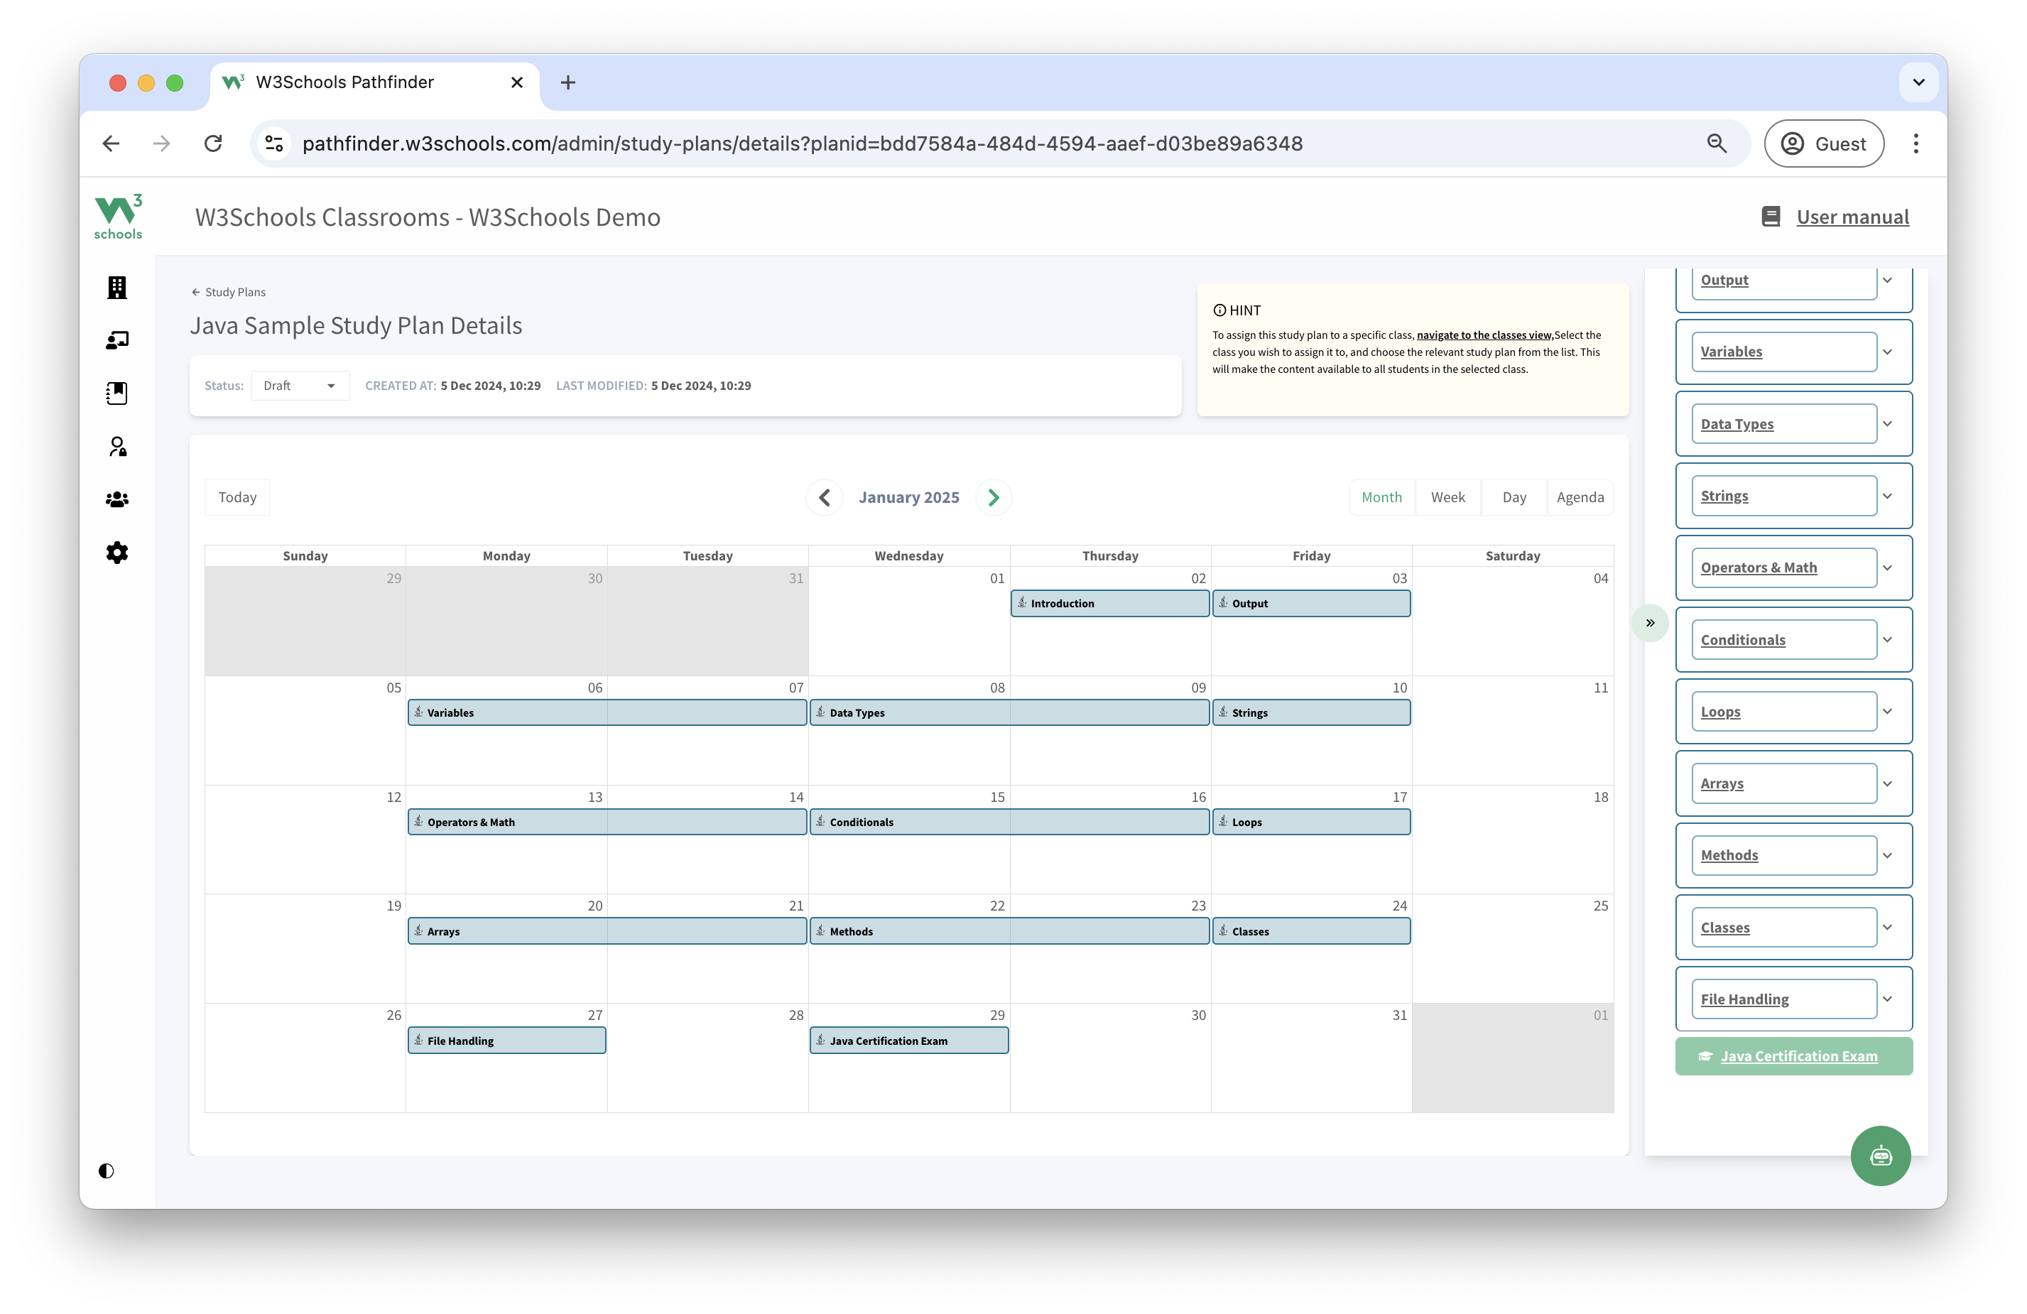Switch calendar to Agenda view
The image size is (2027, 1314).
click(1580, 497)
